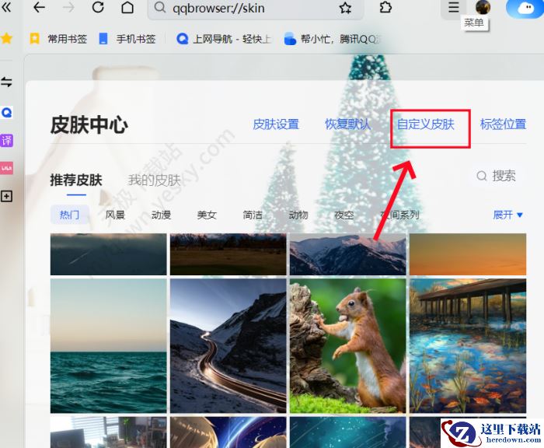Open the 常用书签 bookmark folder
This screenshot has height=448, width=544.
pyautogui.click(x=58, y=39)
